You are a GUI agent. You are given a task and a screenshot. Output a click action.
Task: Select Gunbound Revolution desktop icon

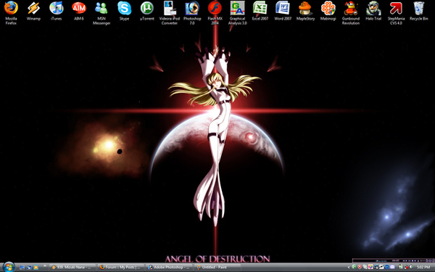coord(351,13)
